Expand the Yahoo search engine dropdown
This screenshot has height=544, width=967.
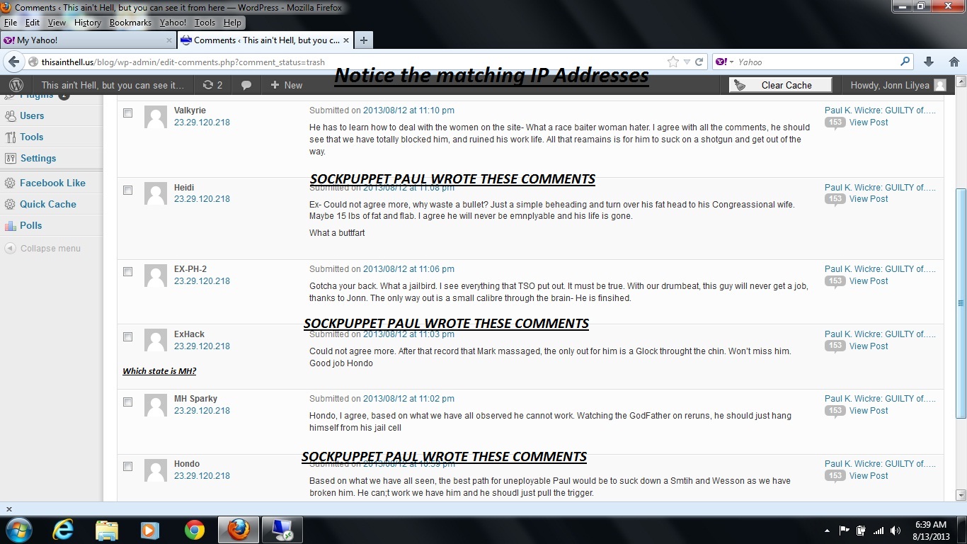coord(724,62)
